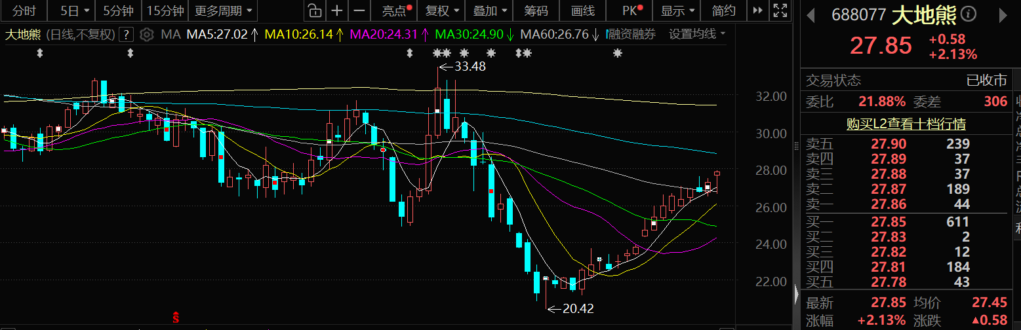This screenshot has width=1021, height=330.
Task: Select the 5分钟 period tab
Action: pos(118,10)
